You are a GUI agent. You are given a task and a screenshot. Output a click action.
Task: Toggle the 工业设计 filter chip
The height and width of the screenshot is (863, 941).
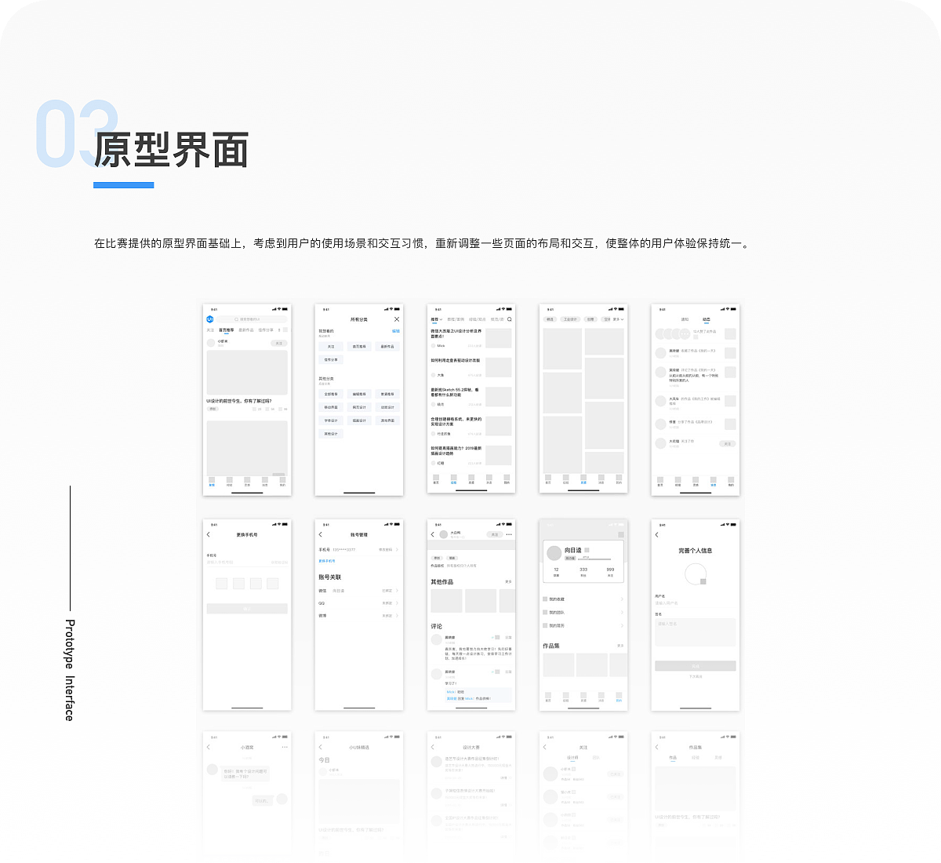click(570, 320)
